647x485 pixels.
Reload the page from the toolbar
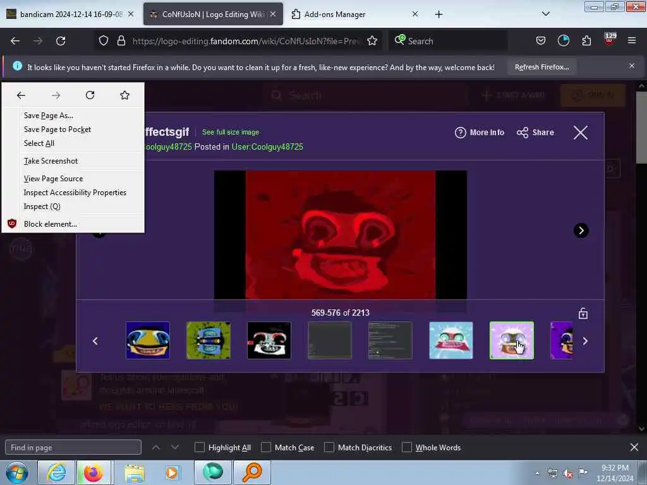(61, 41)
